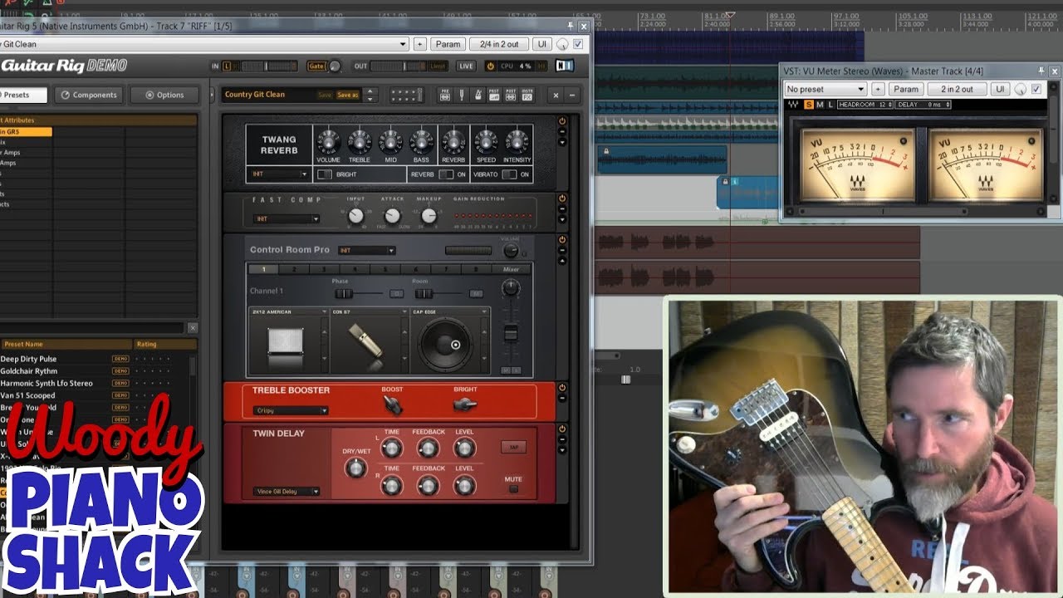Image resolution: width=1063 pixels, height=598 pixels.
Task: Click the MSTR FX icon in Guitar Rig toolbar
Action: point(527,95)
